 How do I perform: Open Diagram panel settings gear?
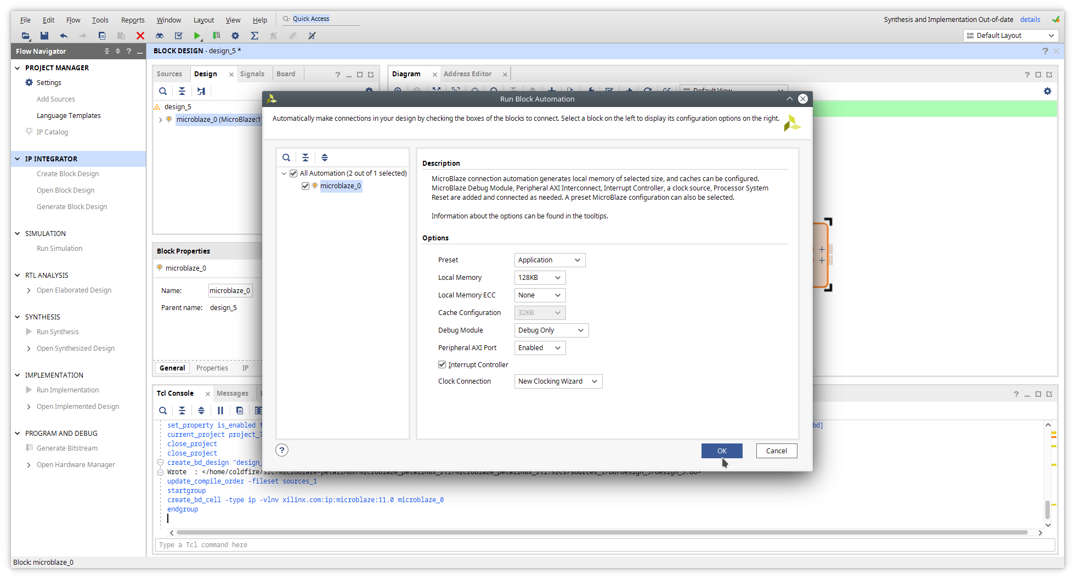click(1048, 91)
